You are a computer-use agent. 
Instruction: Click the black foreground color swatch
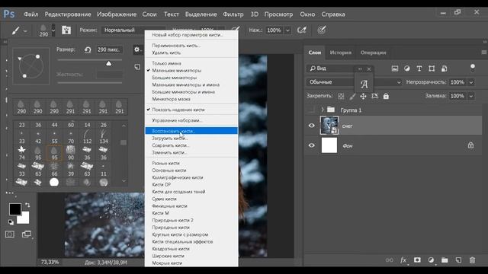14,209
